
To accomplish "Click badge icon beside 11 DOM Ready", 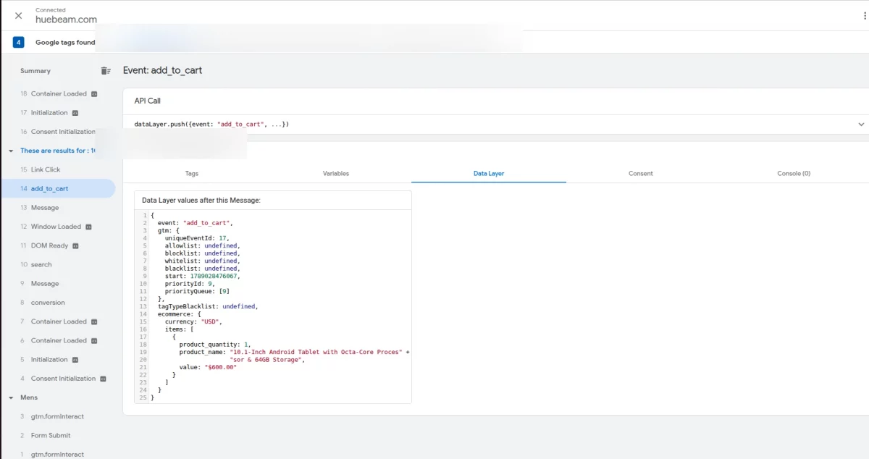I will (x=75, y=245).
